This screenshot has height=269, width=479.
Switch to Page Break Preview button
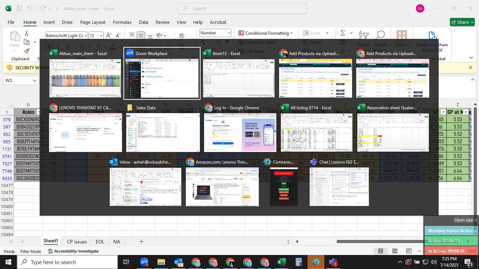pos(409,251)
